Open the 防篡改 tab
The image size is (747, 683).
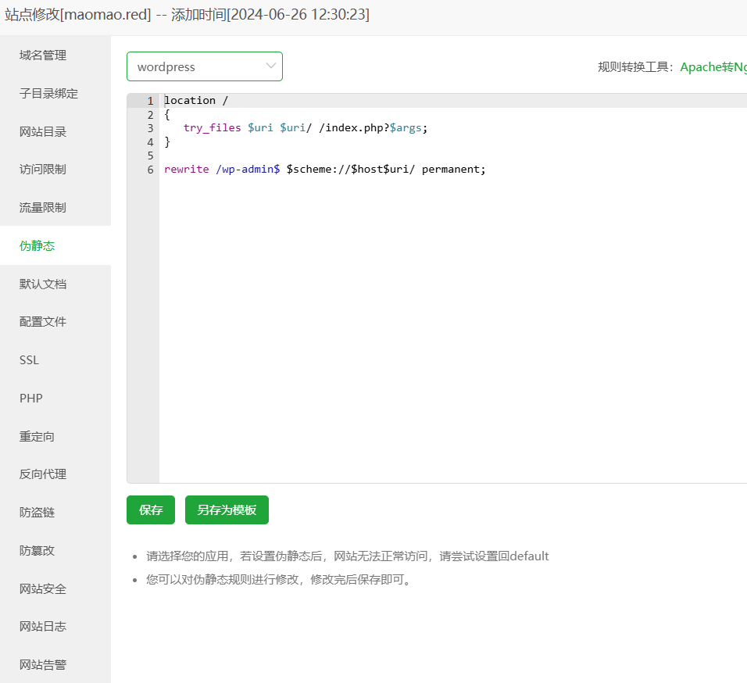[x=55, y=551]
